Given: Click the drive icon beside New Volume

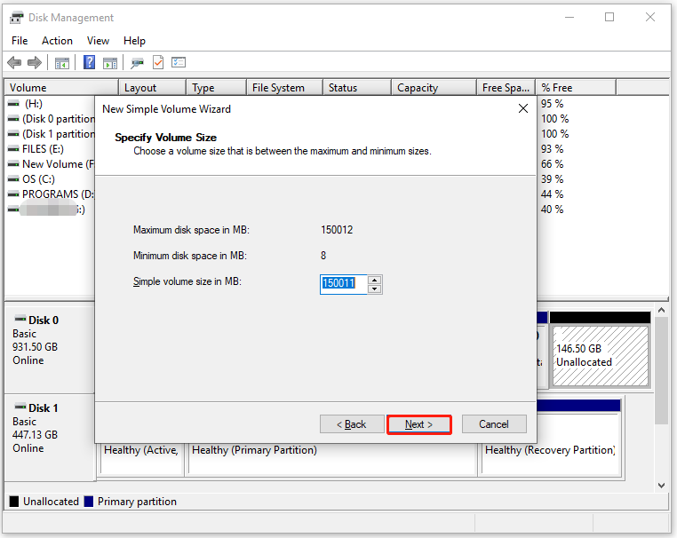Looking at the screenshot, I should pos(13,164).
